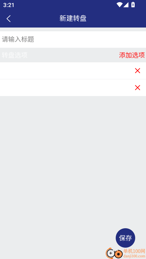Tap the 新建转盘 page title

(x=73, y=19)
